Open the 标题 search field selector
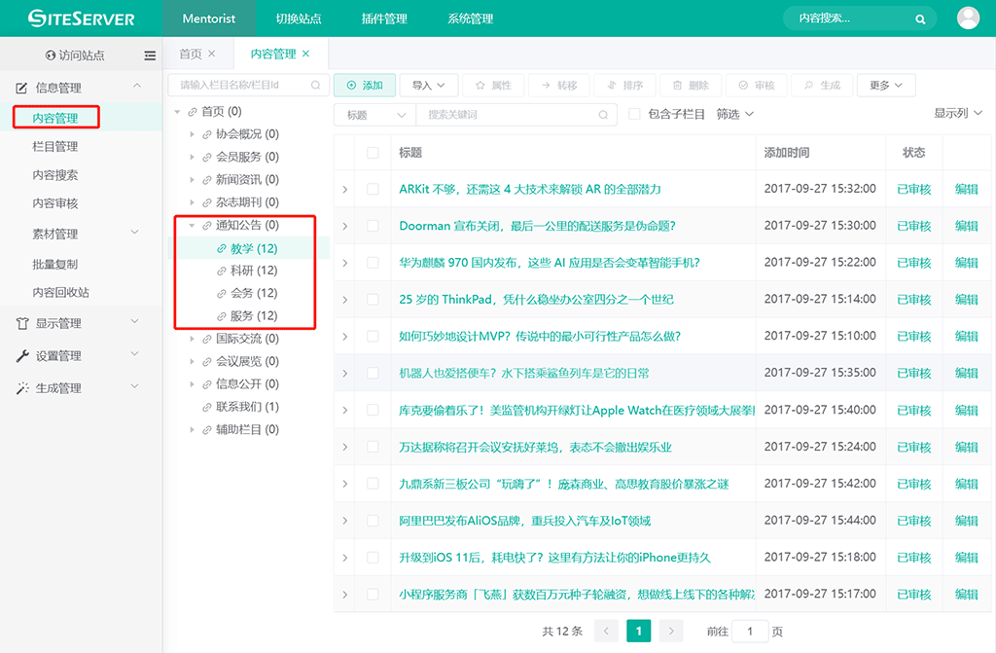The width and height of the screenshot is (996, 653). [374, 115]
